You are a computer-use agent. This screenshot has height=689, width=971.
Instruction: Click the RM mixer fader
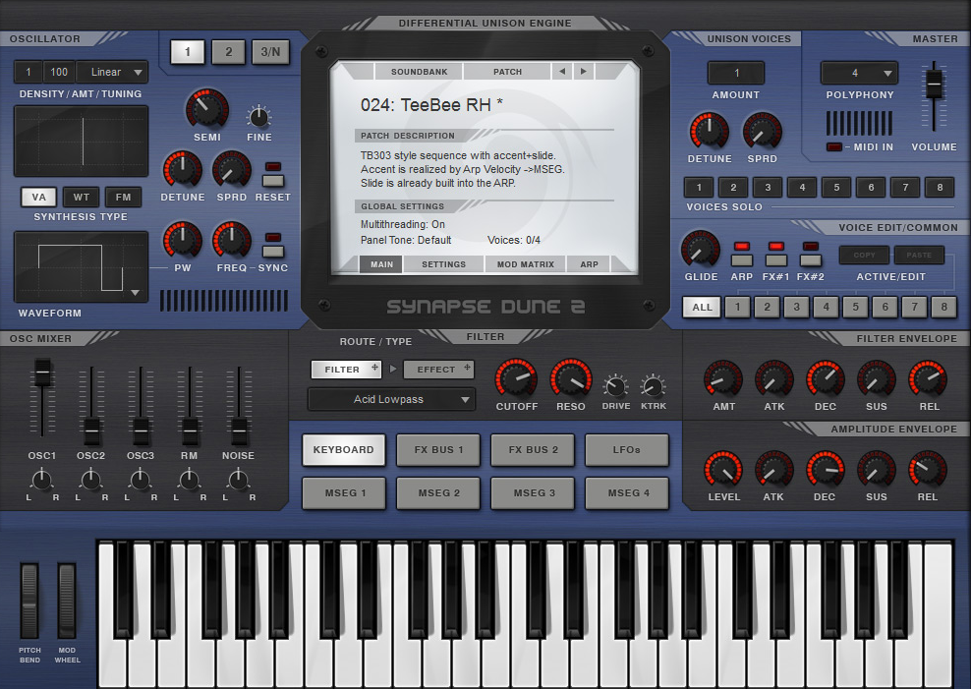coord(190,431)
